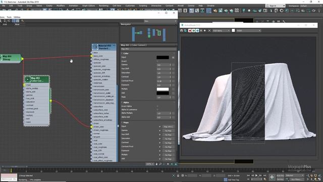
Task: Click the base_color input socket on material node
Action: pos(91,56)
